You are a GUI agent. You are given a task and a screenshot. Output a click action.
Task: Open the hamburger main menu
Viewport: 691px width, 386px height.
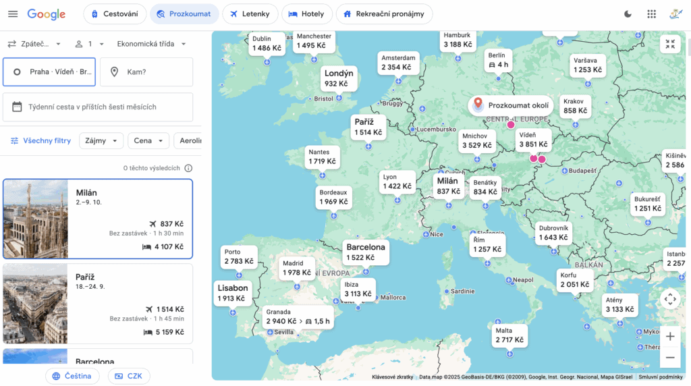[13, 14]
